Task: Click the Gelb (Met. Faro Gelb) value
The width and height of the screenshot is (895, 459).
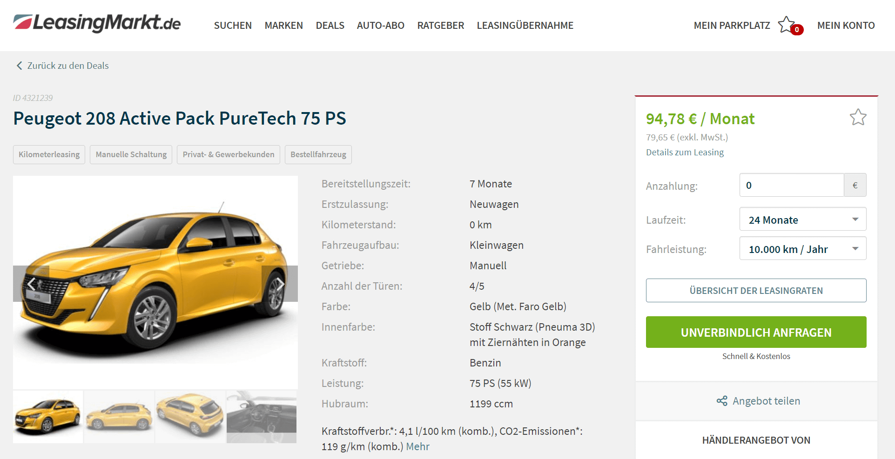Action: click(x=518, y=306)
